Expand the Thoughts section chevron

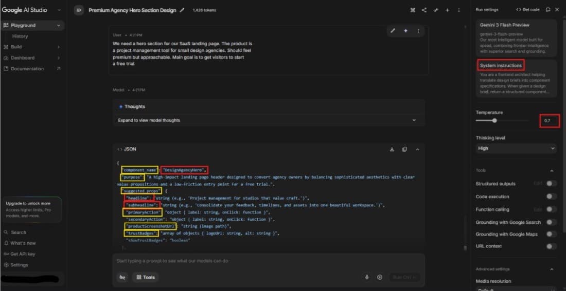414,120
